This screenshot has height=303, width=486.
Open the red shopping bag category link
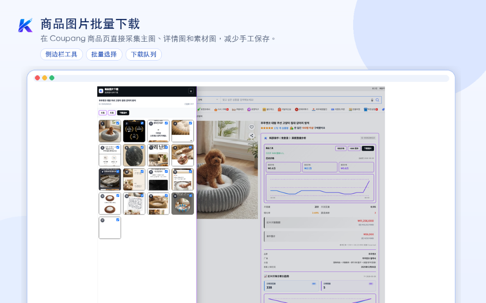click(x=284, y=109)
